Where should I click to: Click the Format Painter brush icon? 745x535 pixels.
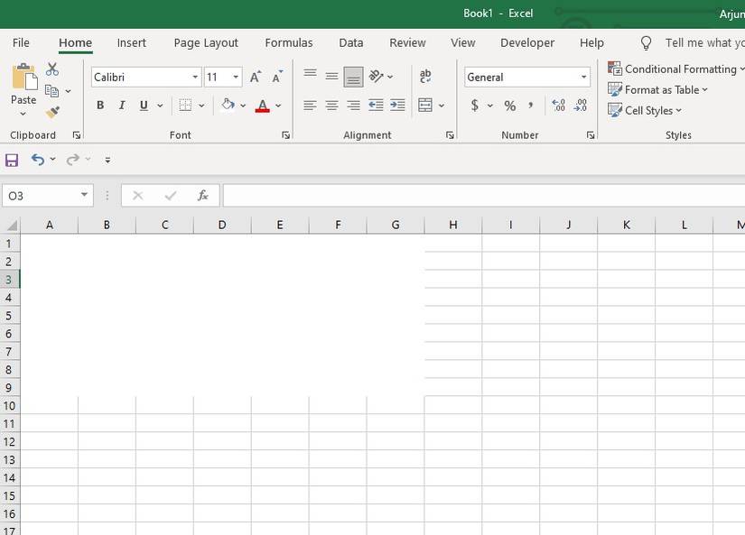point(52,112)
